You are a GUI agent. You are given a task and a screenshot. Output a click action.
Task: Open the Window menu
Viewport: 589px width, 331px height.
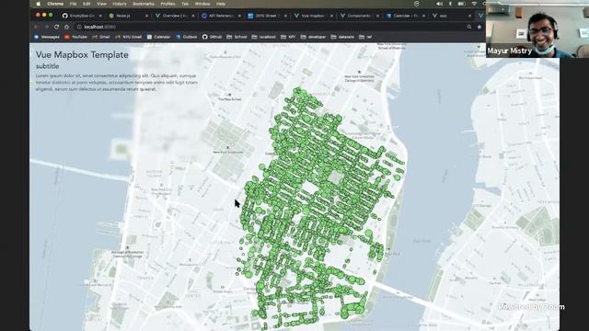tap(202, 4)
